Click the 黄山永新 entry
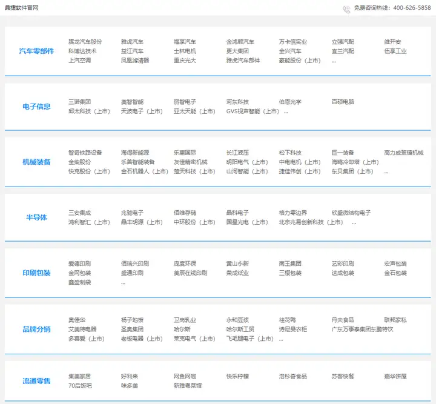Image resolution: width=436 pixels, height=404 pixels. click(x=237, y=263)
